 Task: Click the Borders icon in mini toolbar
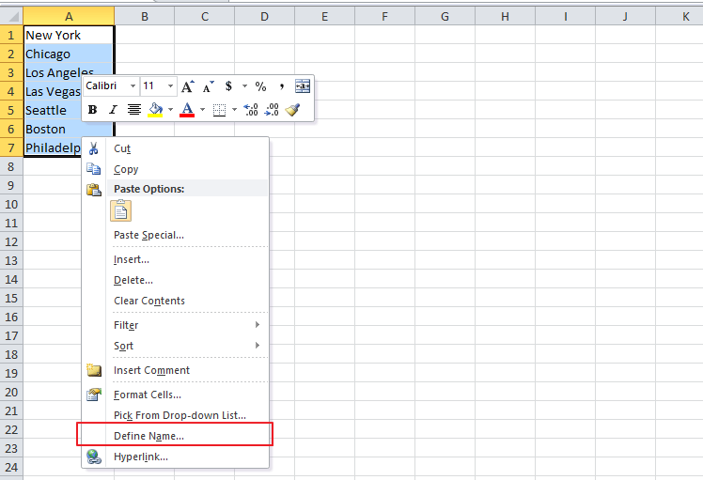(219, 109)
